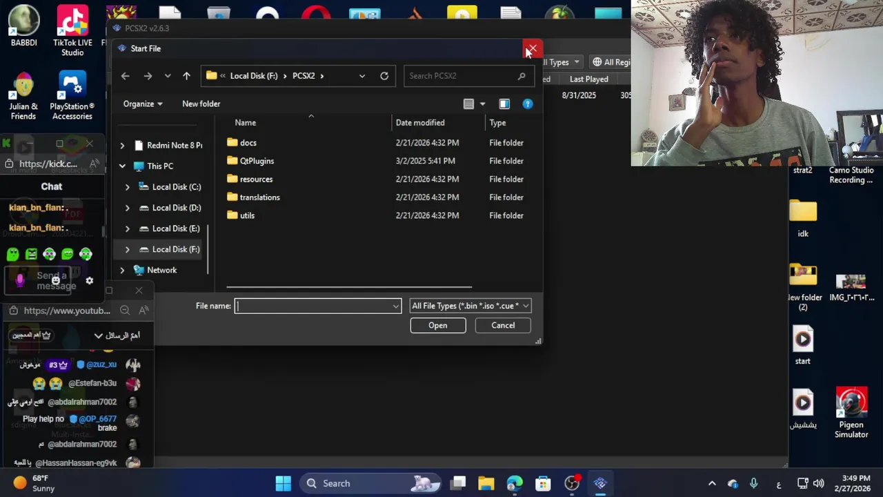
Task: Open OBS Studio from taskbar
Action: pos(572,483)
